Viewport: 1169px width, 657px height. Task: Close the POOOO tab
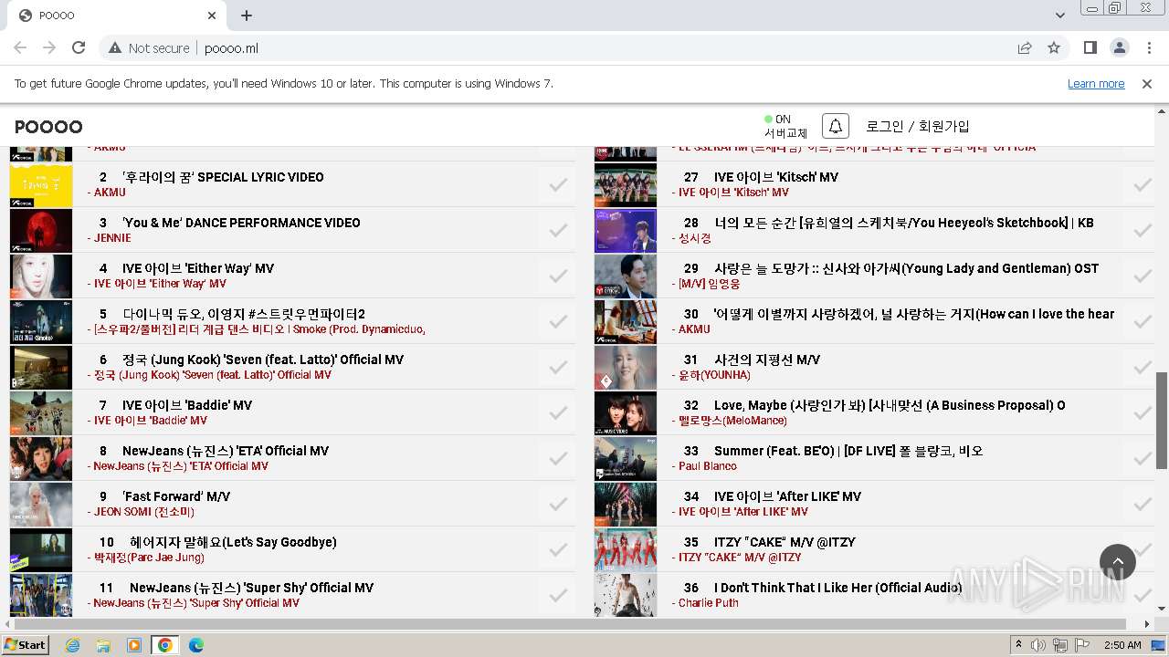point(212,16)
